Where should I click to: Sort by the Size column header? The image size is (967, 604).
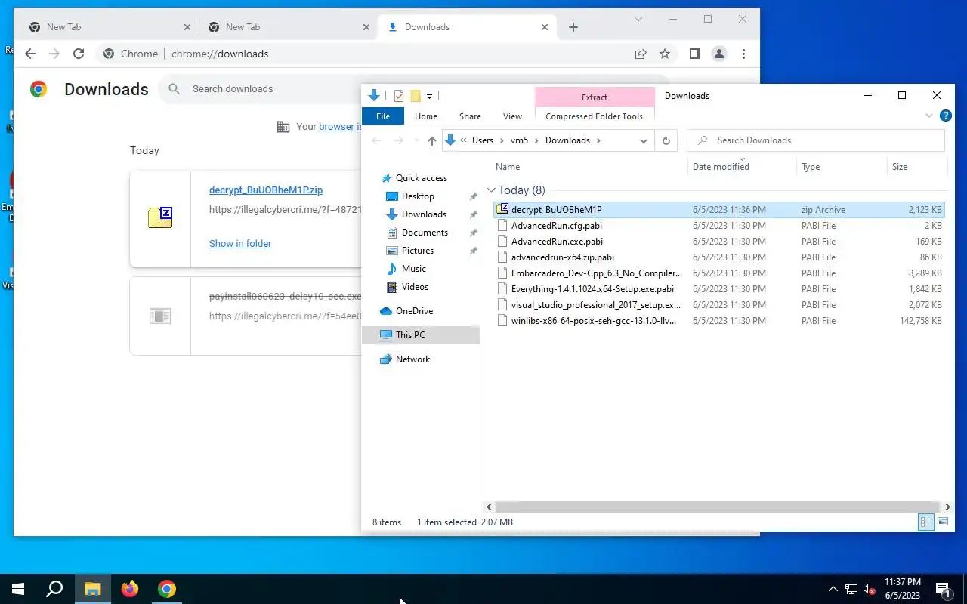tap(900, 167)
